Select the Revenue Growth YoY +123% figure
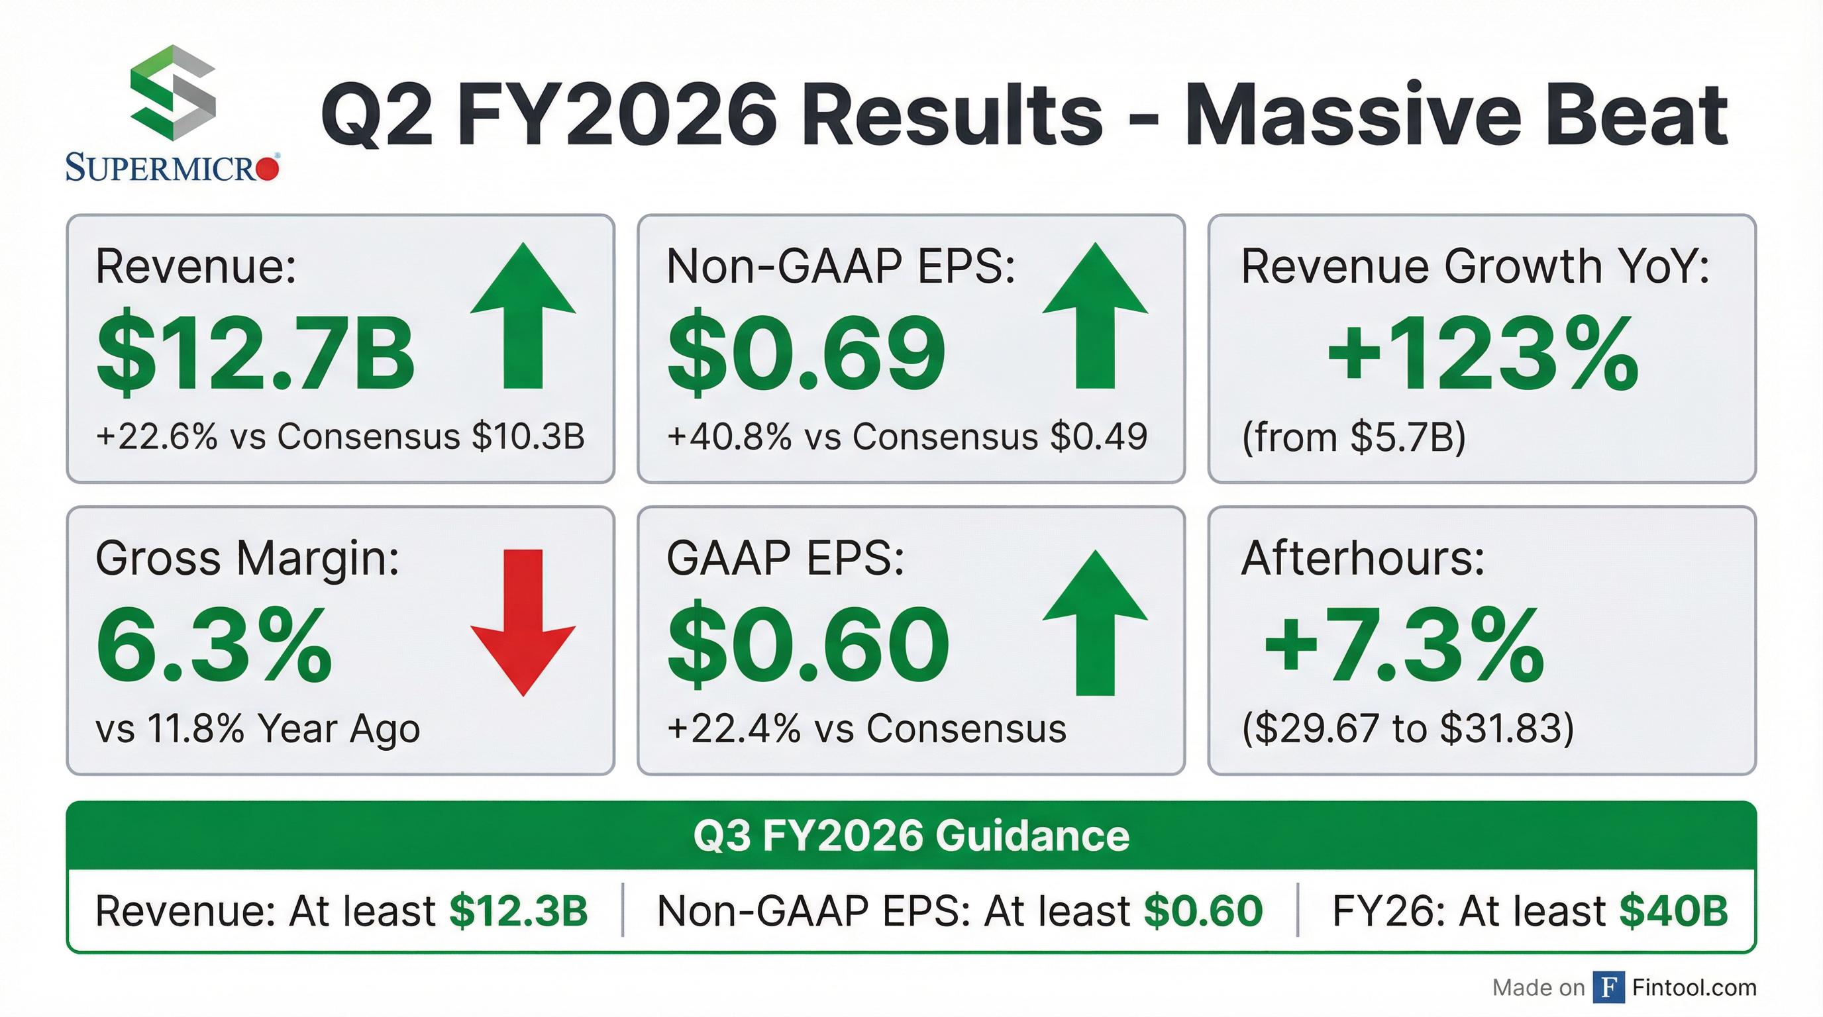Viewport: 1823px width, 1017px height. 1482,354
